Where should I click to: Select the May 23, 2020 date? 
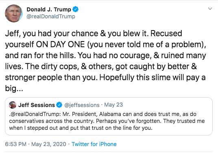click(49, 144)
